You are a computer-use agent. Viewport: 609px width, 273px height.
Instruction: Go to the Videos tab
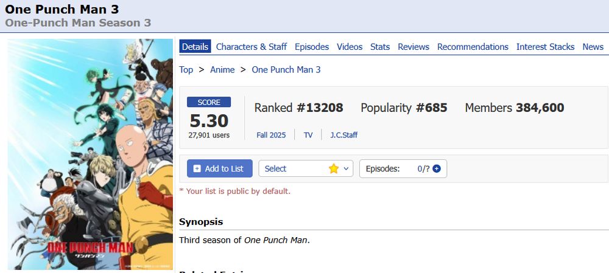(350, 47)
